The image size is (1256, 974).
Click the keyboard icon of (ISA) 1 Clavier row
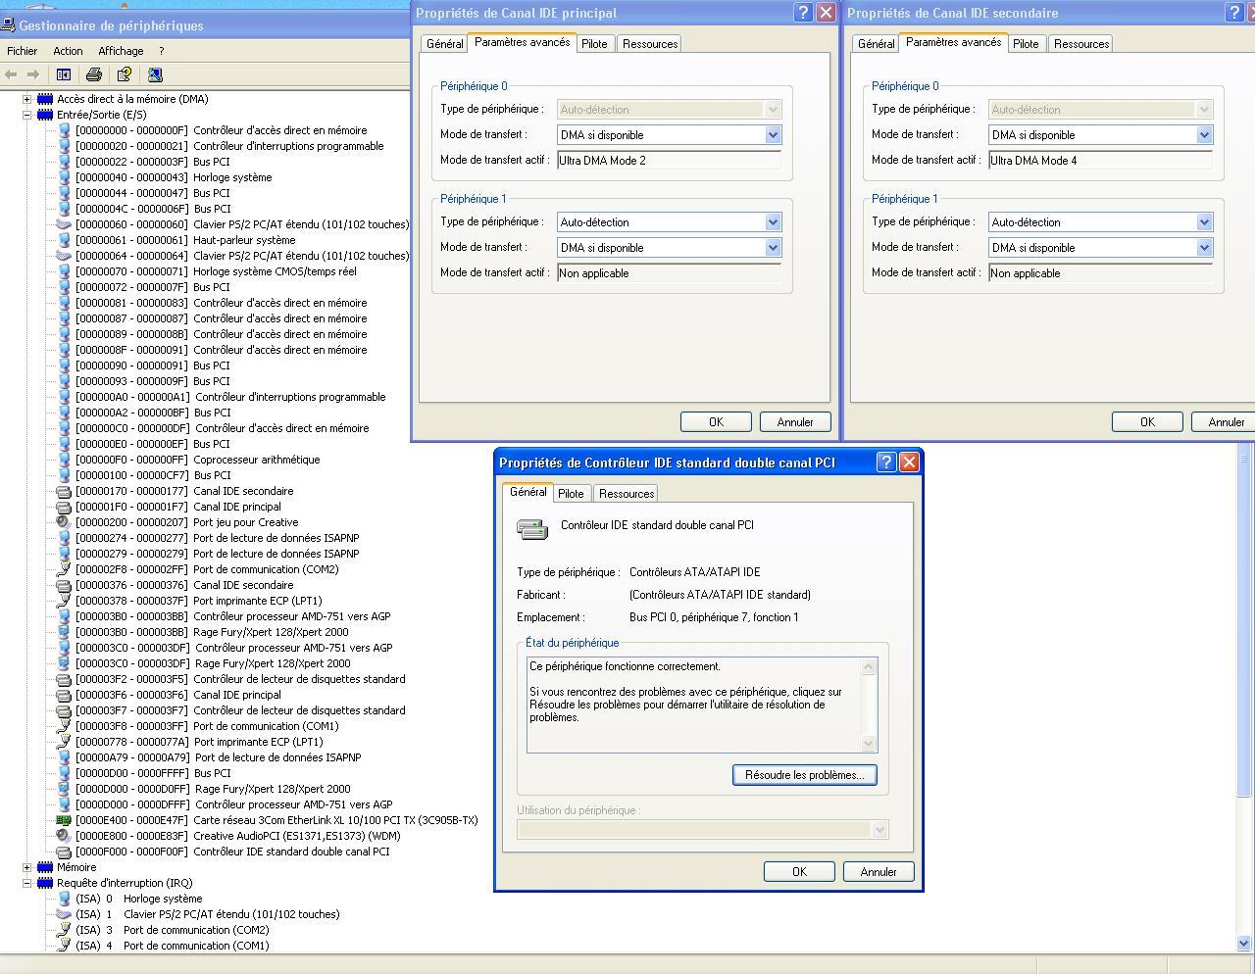tap(64, 914)
